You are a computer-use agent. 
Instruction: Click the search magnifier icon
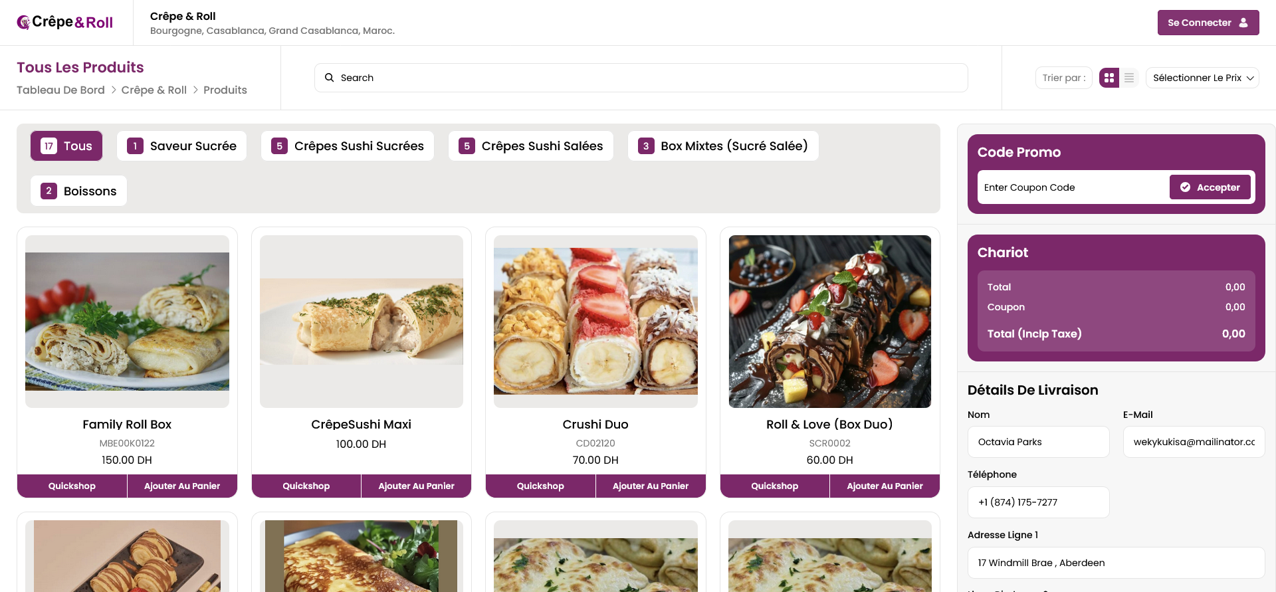tap(329, 78)
